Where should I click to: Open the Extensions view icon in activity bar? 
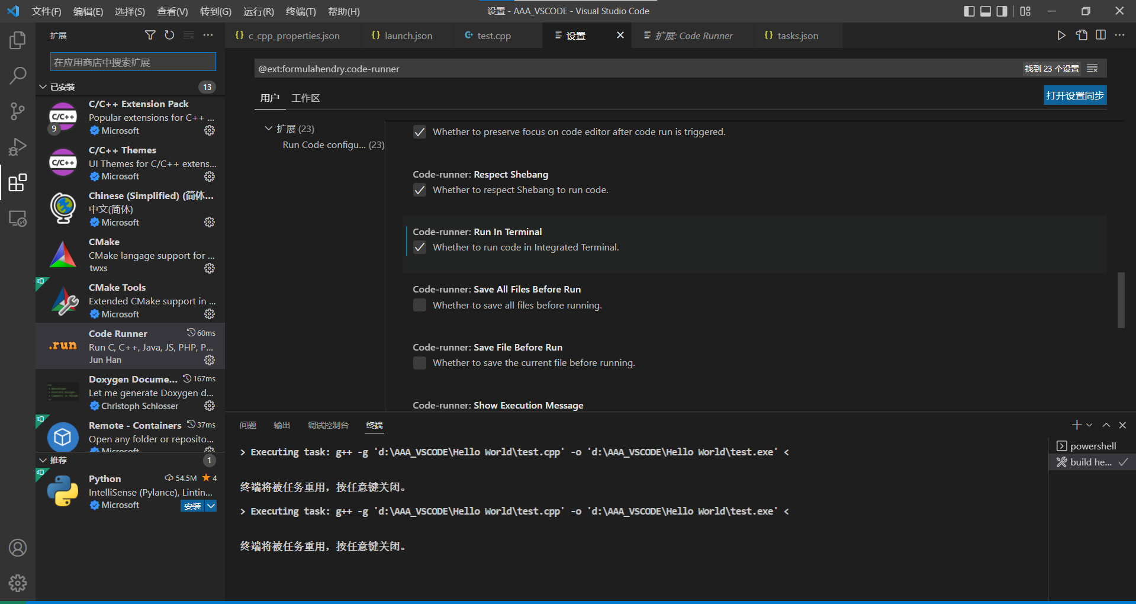click(x=18, y=182)
